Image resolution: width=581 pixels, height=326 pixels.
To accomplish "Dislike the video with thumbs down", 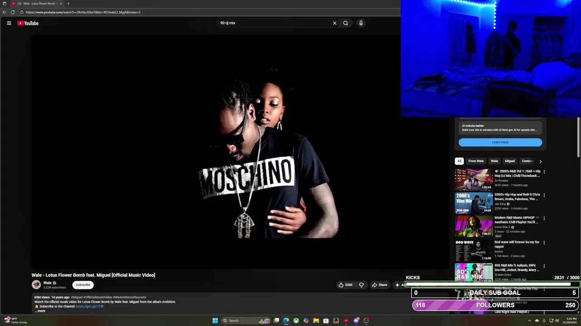I will tap(361, 285).
